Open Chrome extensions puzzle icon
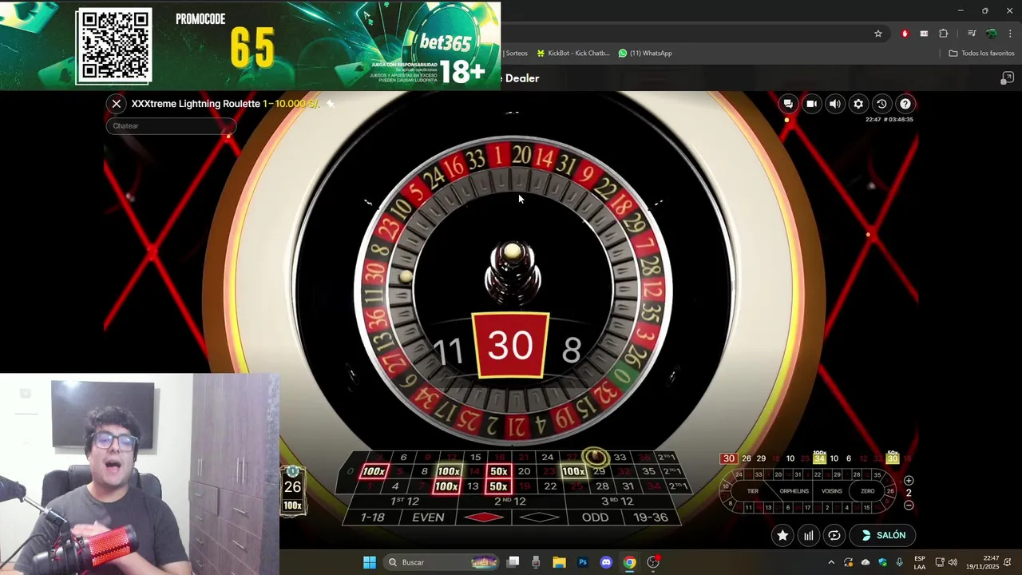Image resolution: width=1022 pixels, height=575 pixels. point(944,34)
